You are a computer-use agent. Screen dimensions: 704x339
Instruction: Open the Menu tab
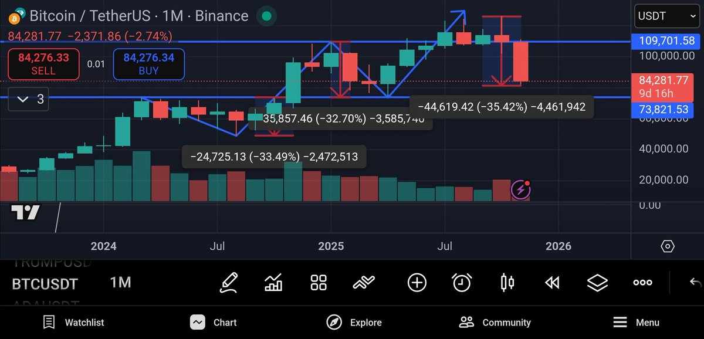click(x=636, y=322)
